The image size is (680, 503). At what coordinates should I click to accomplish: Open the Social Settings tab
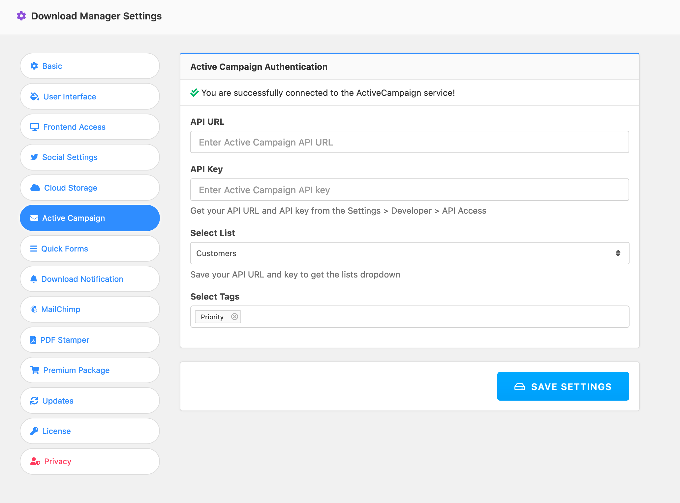[90, 157]
